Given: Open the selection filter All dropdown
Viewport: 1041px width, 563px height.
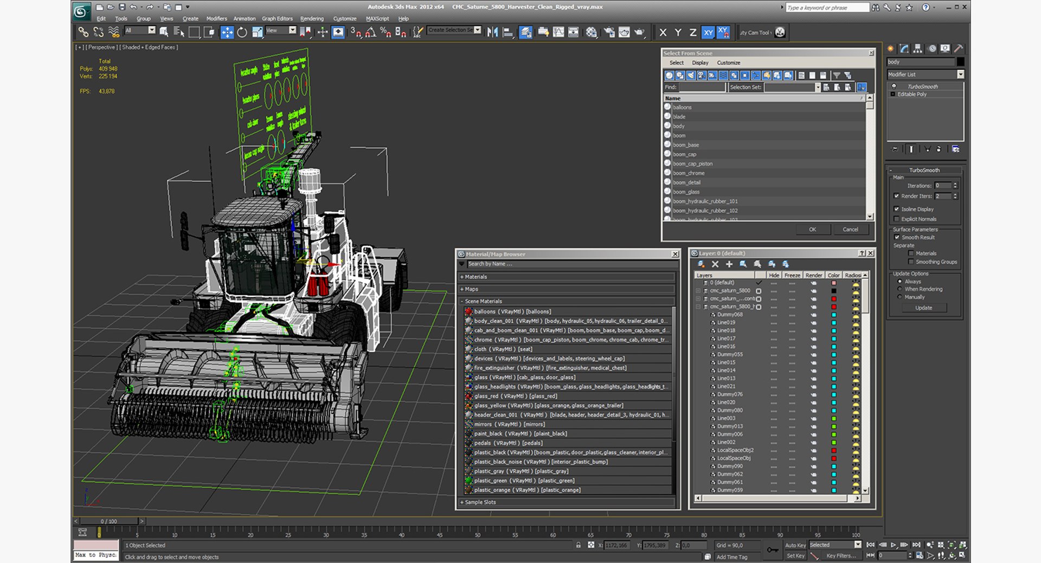Looking at the screenshot, I should [152, 30].
